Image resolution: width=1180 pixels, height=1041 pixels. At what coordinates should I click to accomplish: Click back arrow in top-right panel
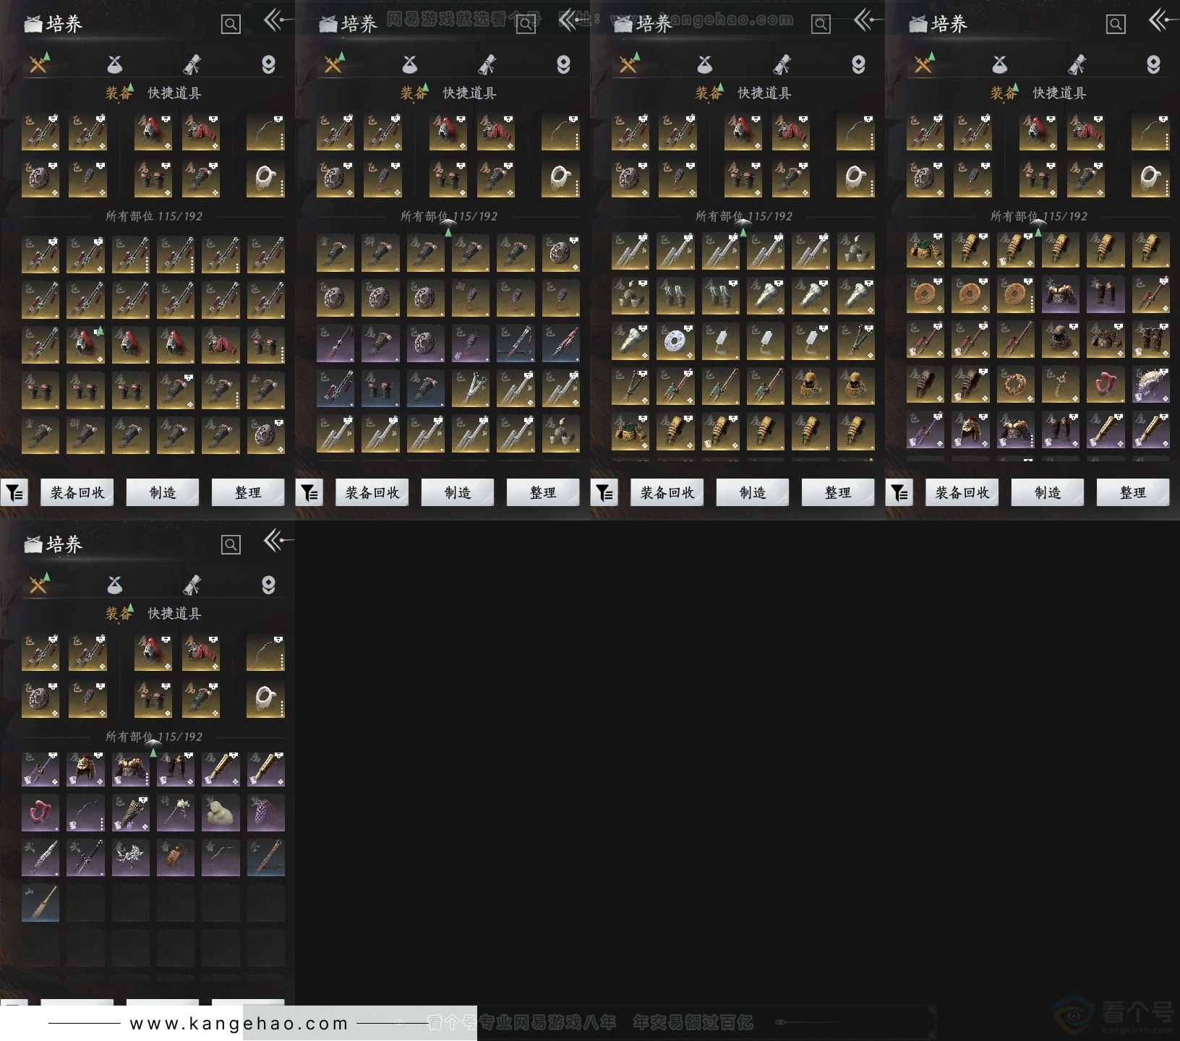(1163, 20)
